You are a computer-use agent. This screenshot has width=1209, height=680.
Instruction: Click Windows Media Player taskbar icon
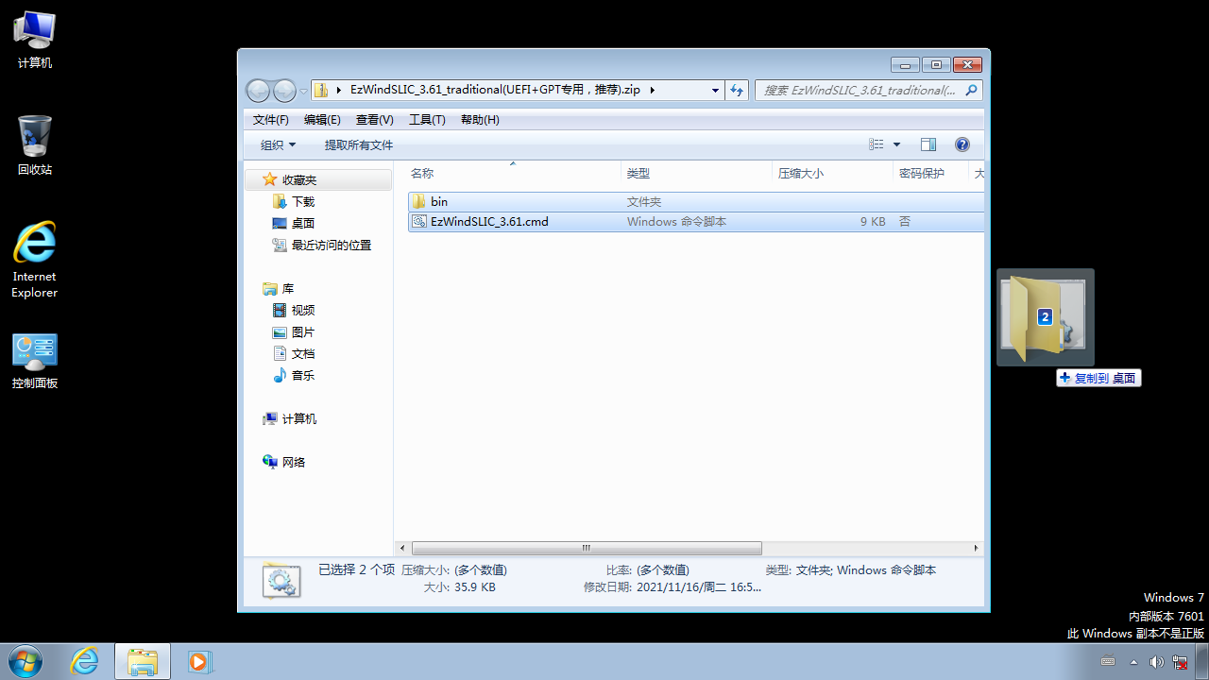point(199,661)
